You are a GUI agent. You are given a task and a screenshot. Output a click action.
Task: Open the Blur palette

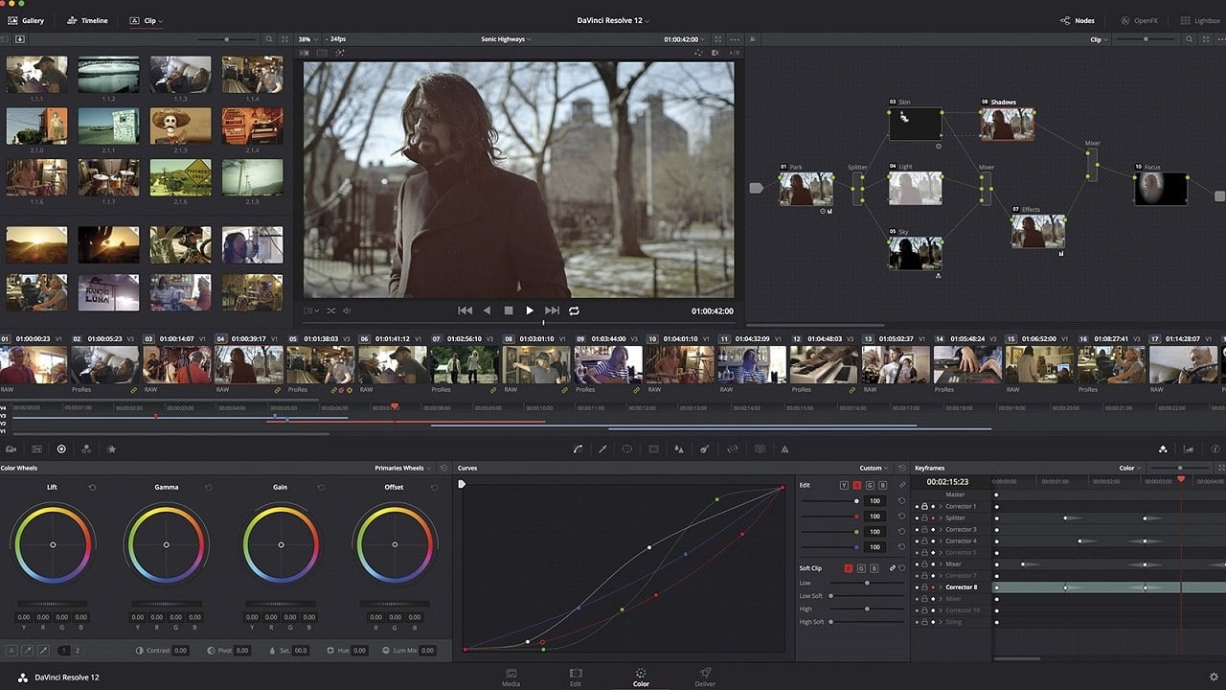(x=680, y=448)
